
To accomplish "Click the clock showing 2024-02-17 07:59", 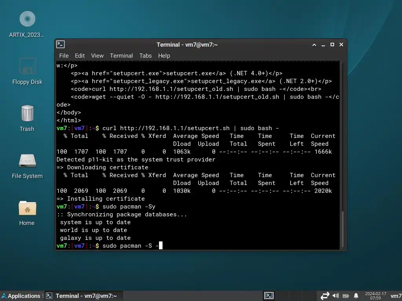I will (x=376, y=296).
